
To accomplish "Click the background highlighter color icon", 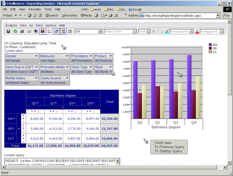I will (167, 32).
